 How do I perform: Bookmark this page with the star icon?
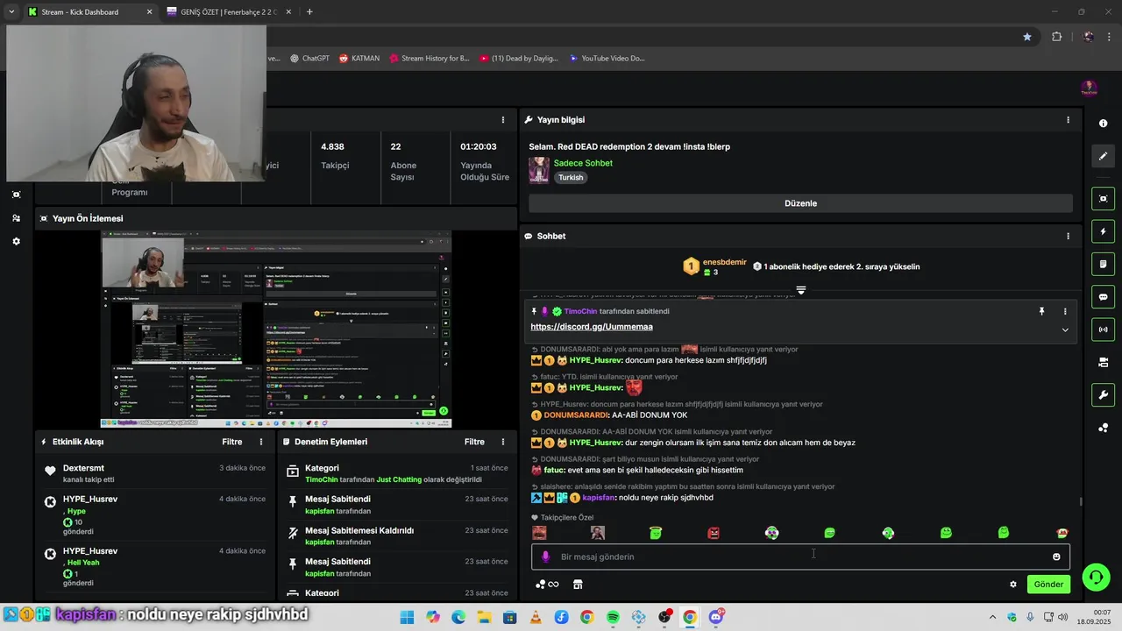tap(1027, 37)
